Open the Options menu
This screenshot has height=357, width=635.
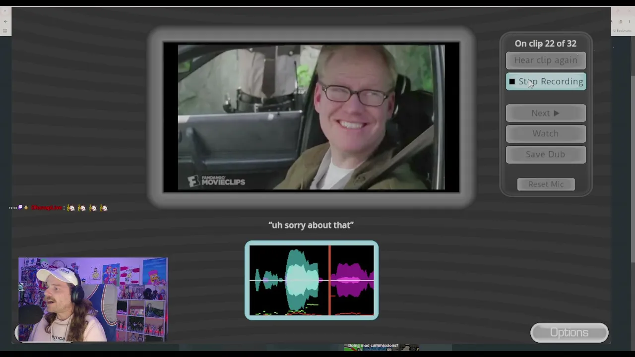pyautogui.click(x=570, y=333)
